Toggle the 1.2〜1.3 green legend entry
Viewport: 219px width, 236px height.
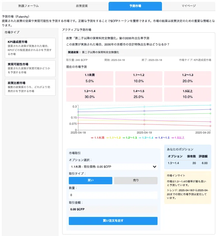click(130, 138)
